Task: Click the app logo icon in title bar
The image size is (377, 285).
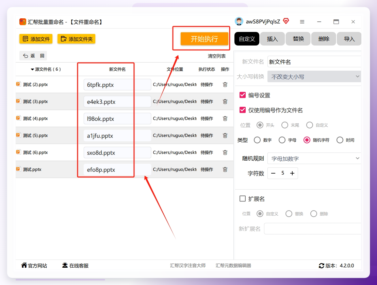Action: [x=22, y=22]
